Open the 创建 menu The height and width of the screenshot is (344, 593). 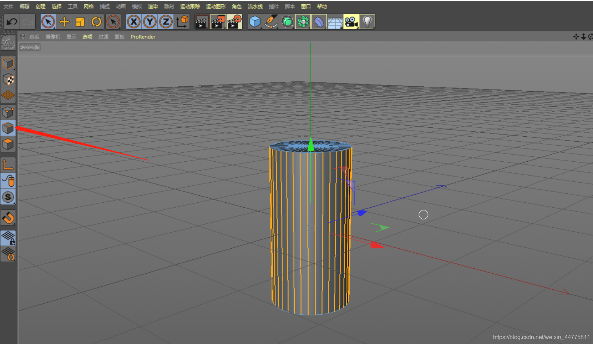coord(41,6)
